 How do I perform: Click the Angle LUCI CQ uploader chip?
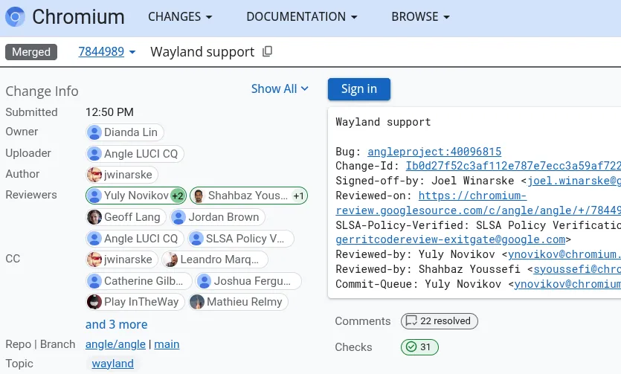(135, 154)
